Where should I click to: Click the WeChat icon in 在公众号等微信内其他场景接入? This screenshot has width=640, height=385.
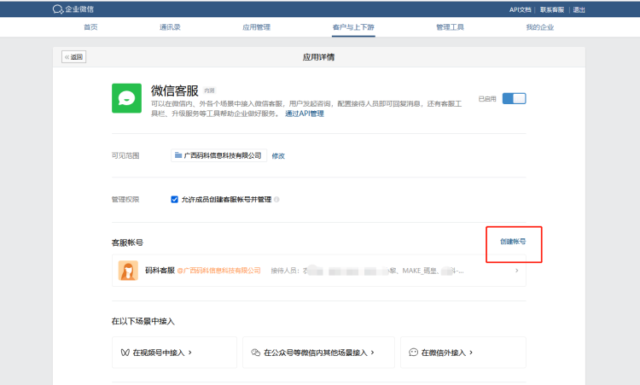tap(255, 353)
